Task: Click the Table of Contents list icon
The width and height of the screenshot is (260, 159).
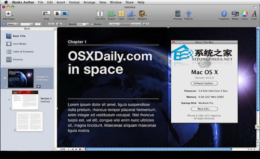Action: tap(9, 52)
